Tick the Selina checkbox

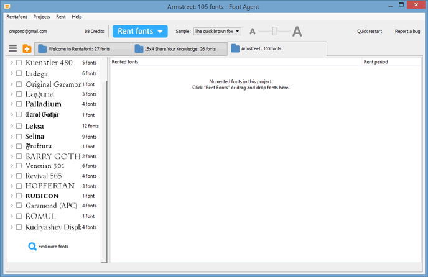19,136
